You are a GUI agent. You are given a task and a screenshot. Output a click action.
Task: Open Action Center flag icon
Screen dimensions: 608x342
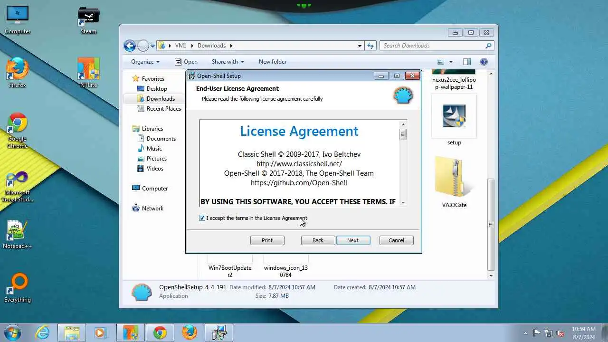tap(537, 333)
